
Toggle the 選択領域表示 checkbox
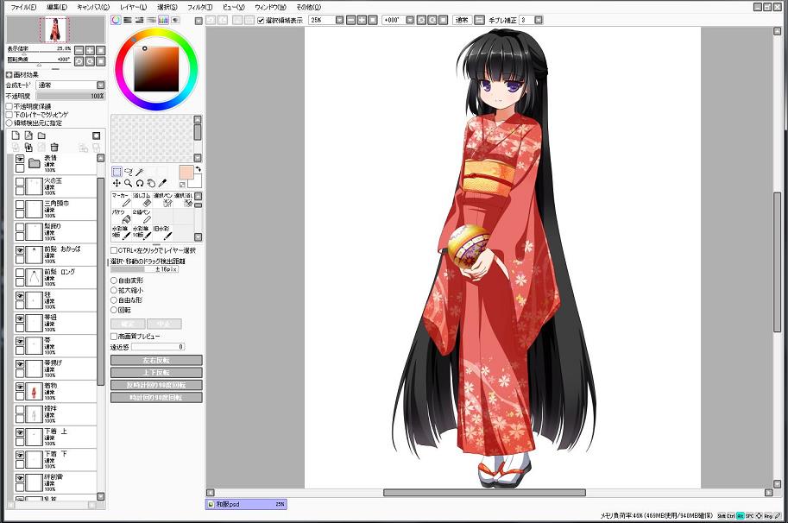click(262, 20)
